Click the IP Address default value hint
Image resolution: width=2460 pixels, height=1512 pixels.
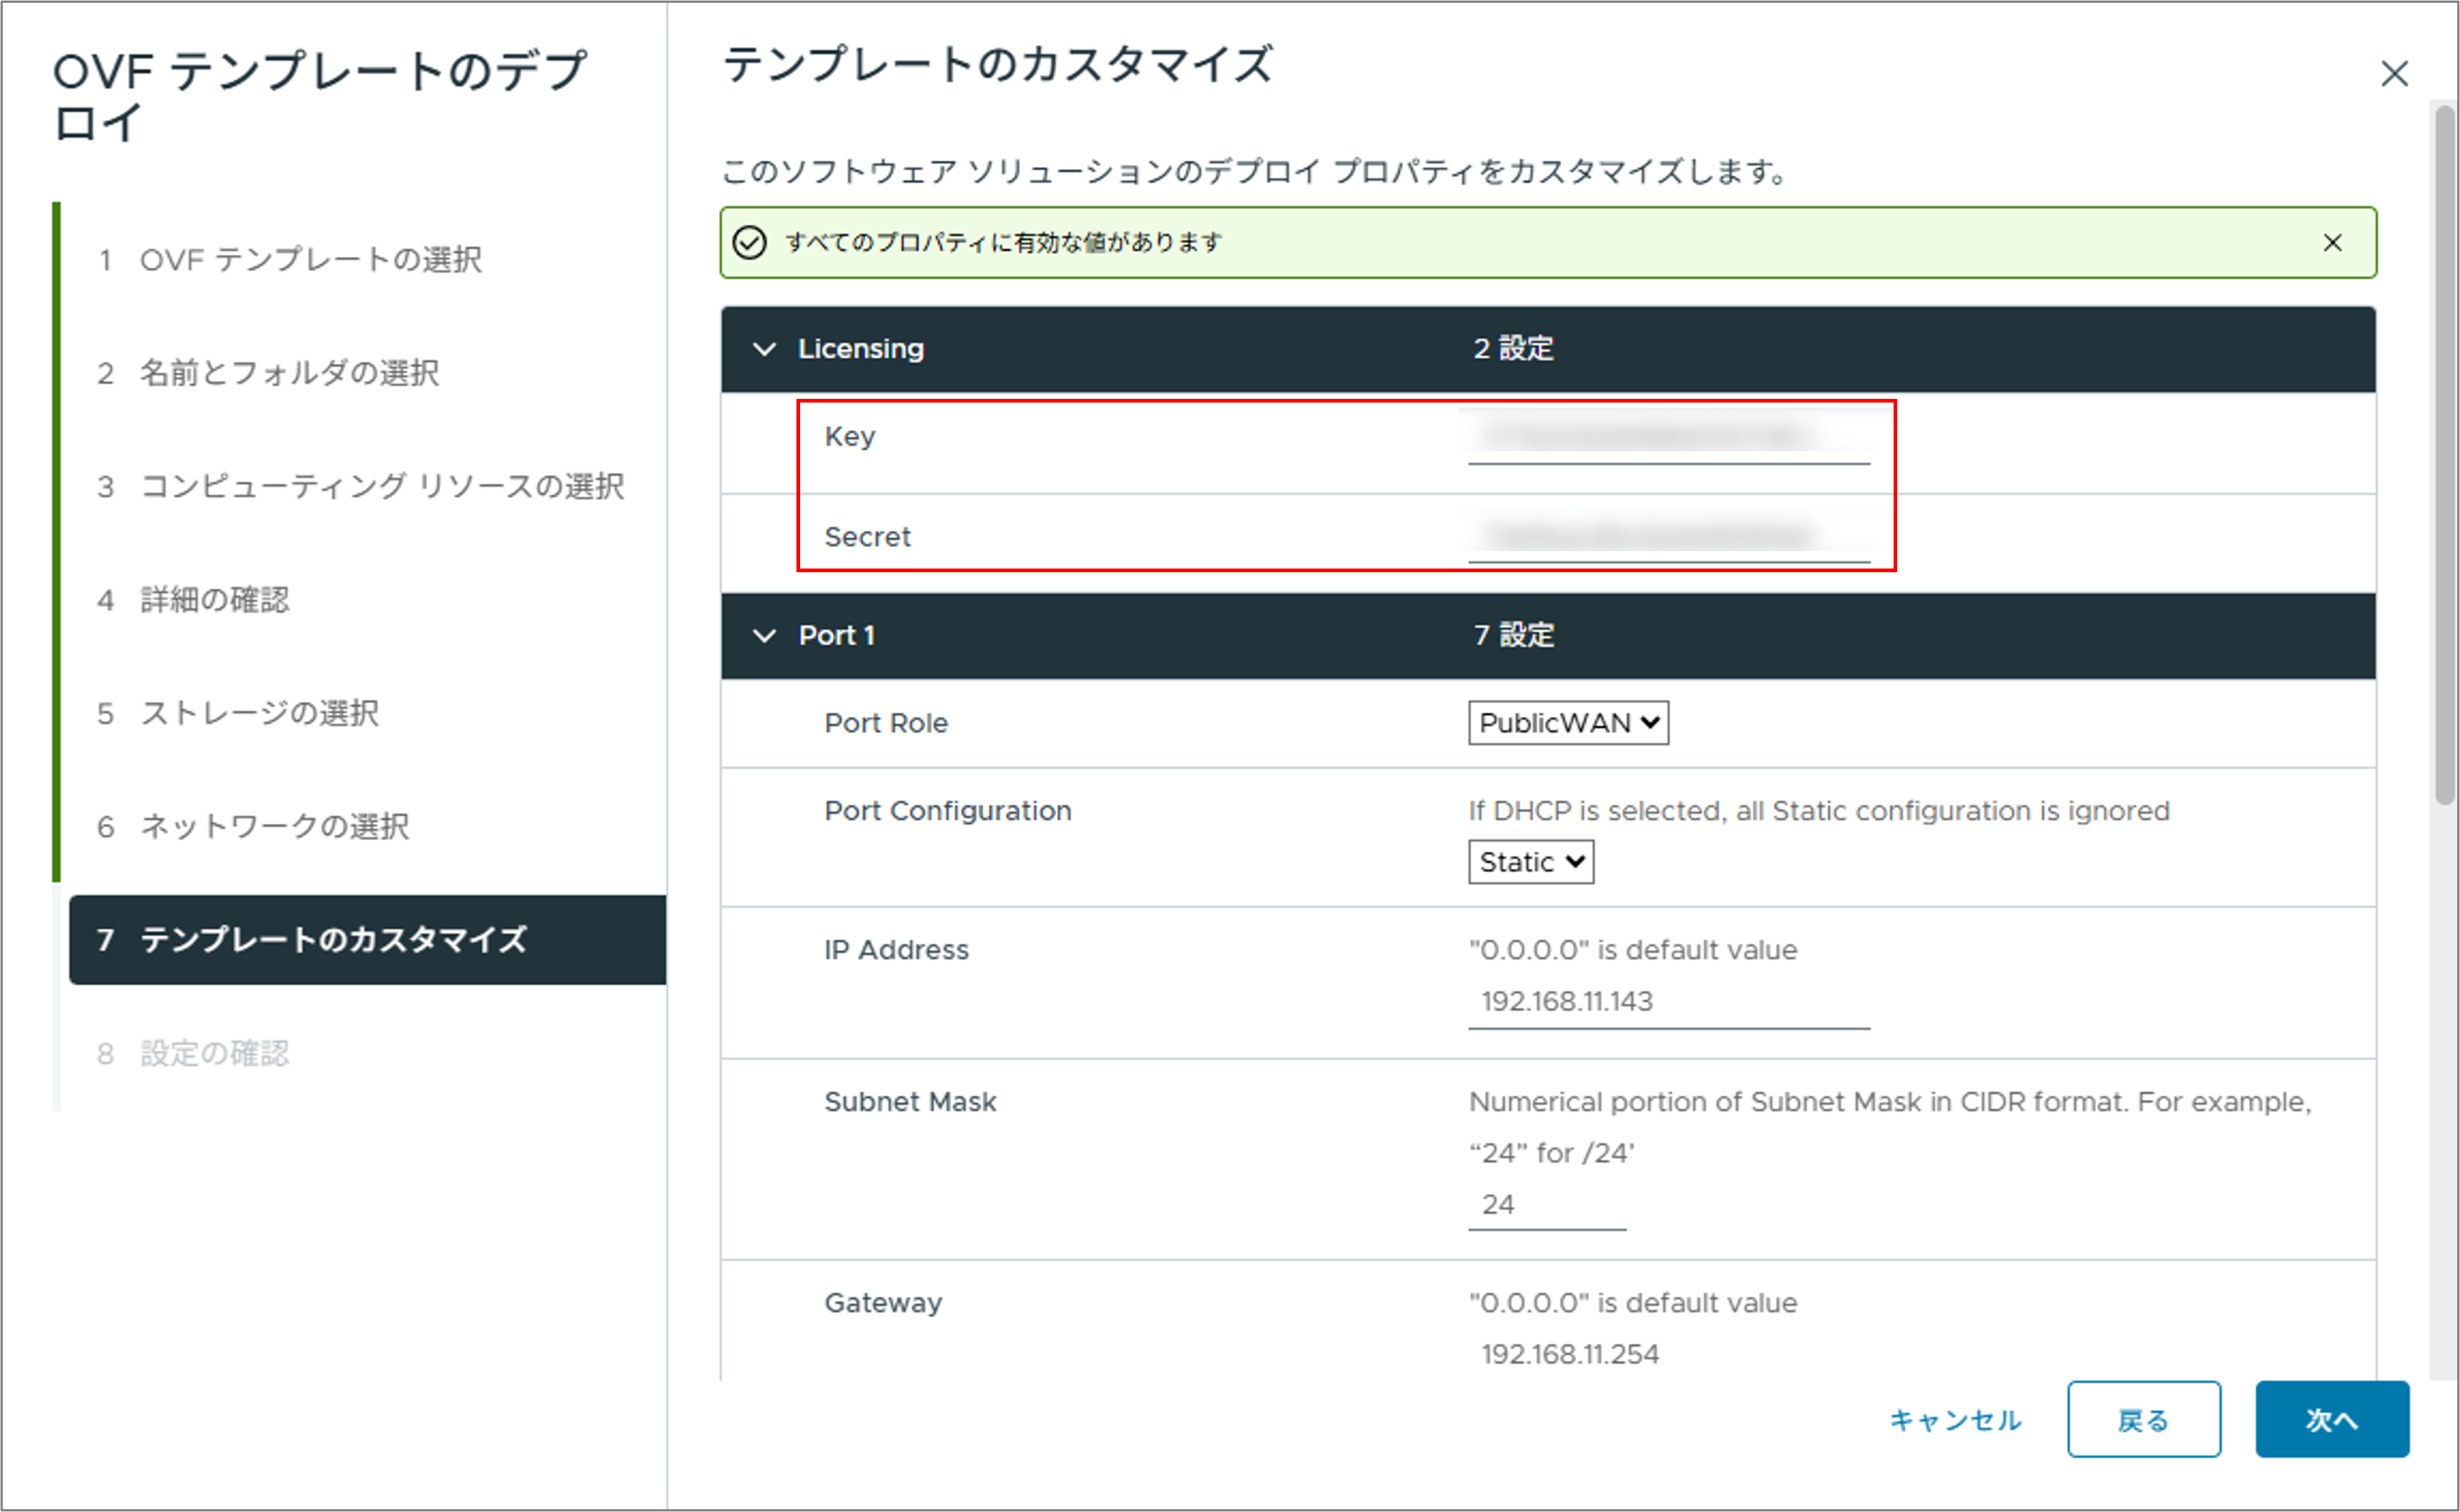[1633, 950]
